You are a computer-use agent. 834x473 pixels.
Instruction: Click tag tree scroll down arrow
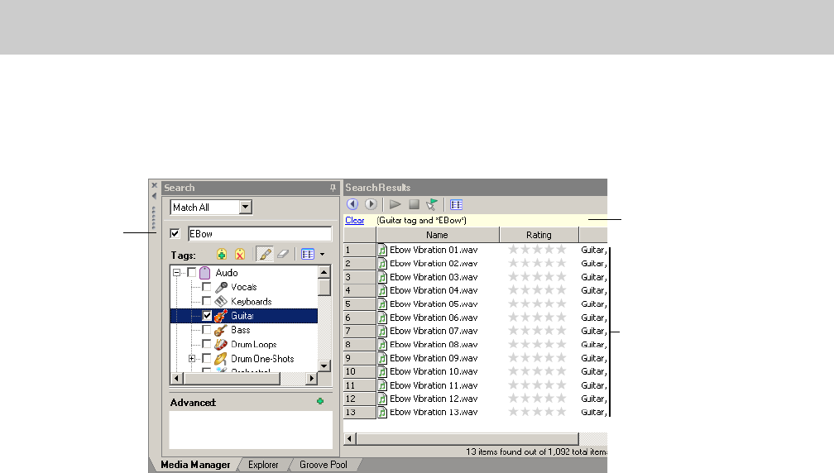click(324, 365)
